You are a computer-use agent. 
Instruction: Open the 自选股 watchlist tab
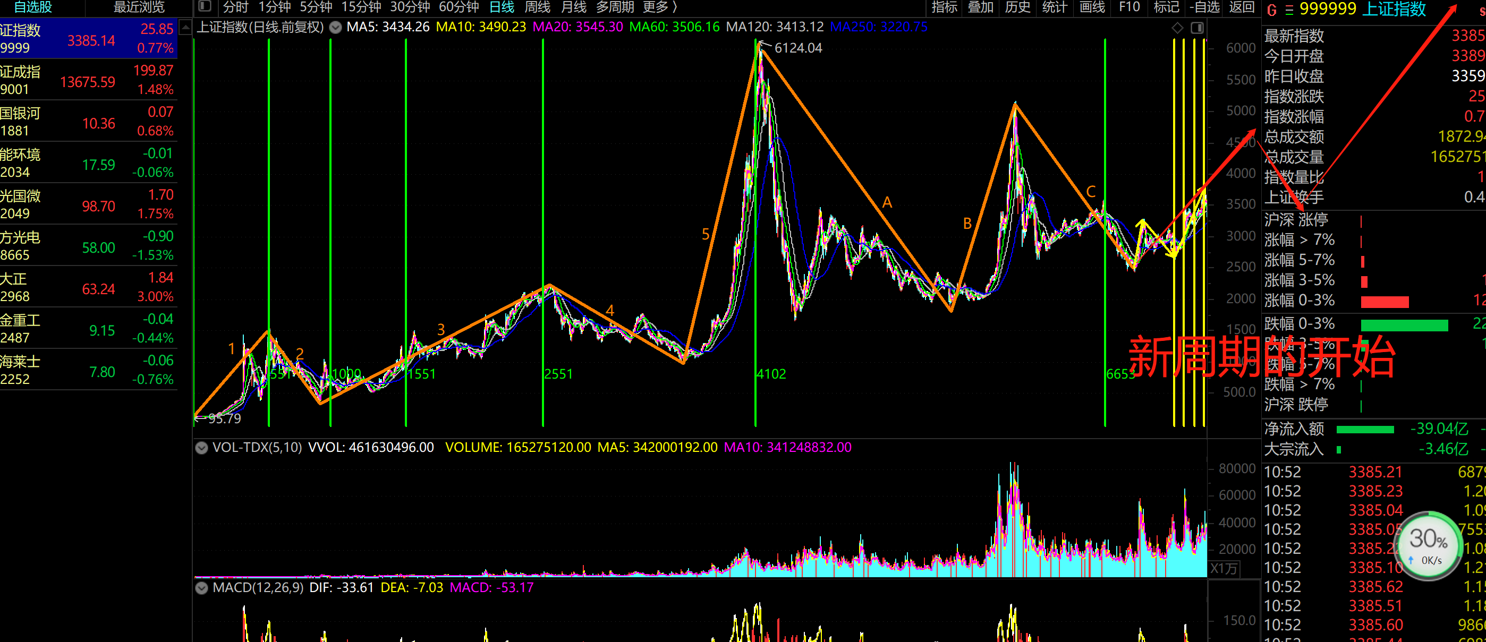pyautogui.click(x=33, y=7)
